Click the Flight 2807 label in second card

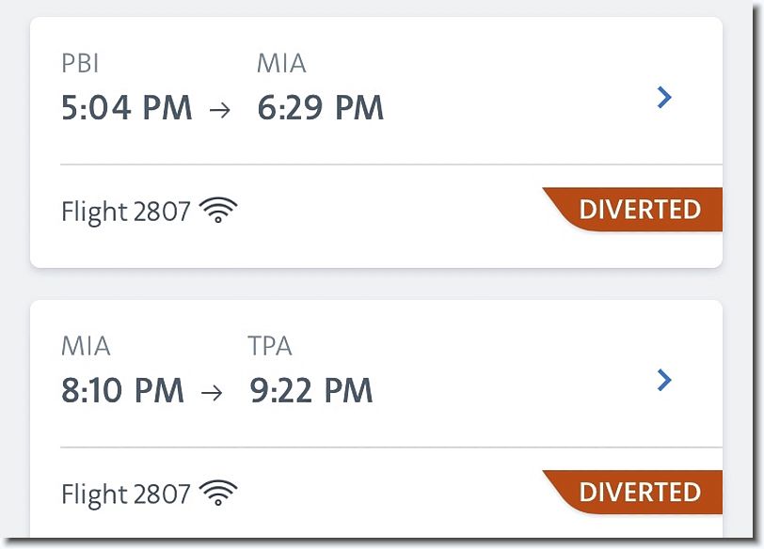tap(126, 494)
